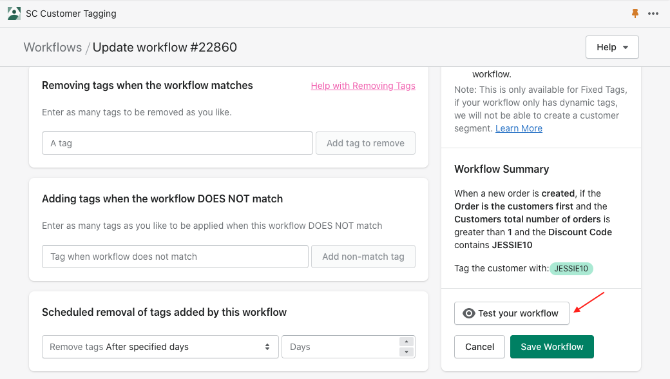Follow the Learn More link
670x379 pixels.
pos(519,129)
